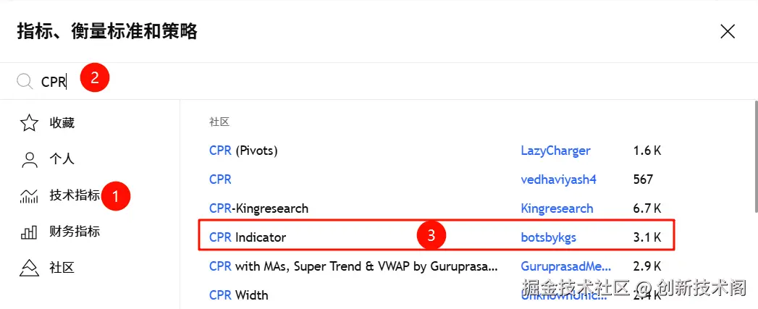Switch to 社区 in the sidebar
This screenshot has height=309, width=758.
(62, 268)
